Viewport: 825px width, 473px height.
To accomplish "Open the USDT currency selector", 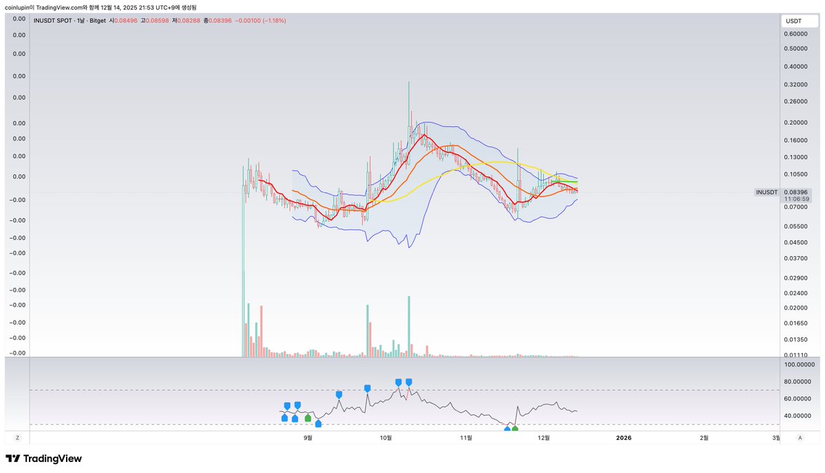I will pos(799,21).
